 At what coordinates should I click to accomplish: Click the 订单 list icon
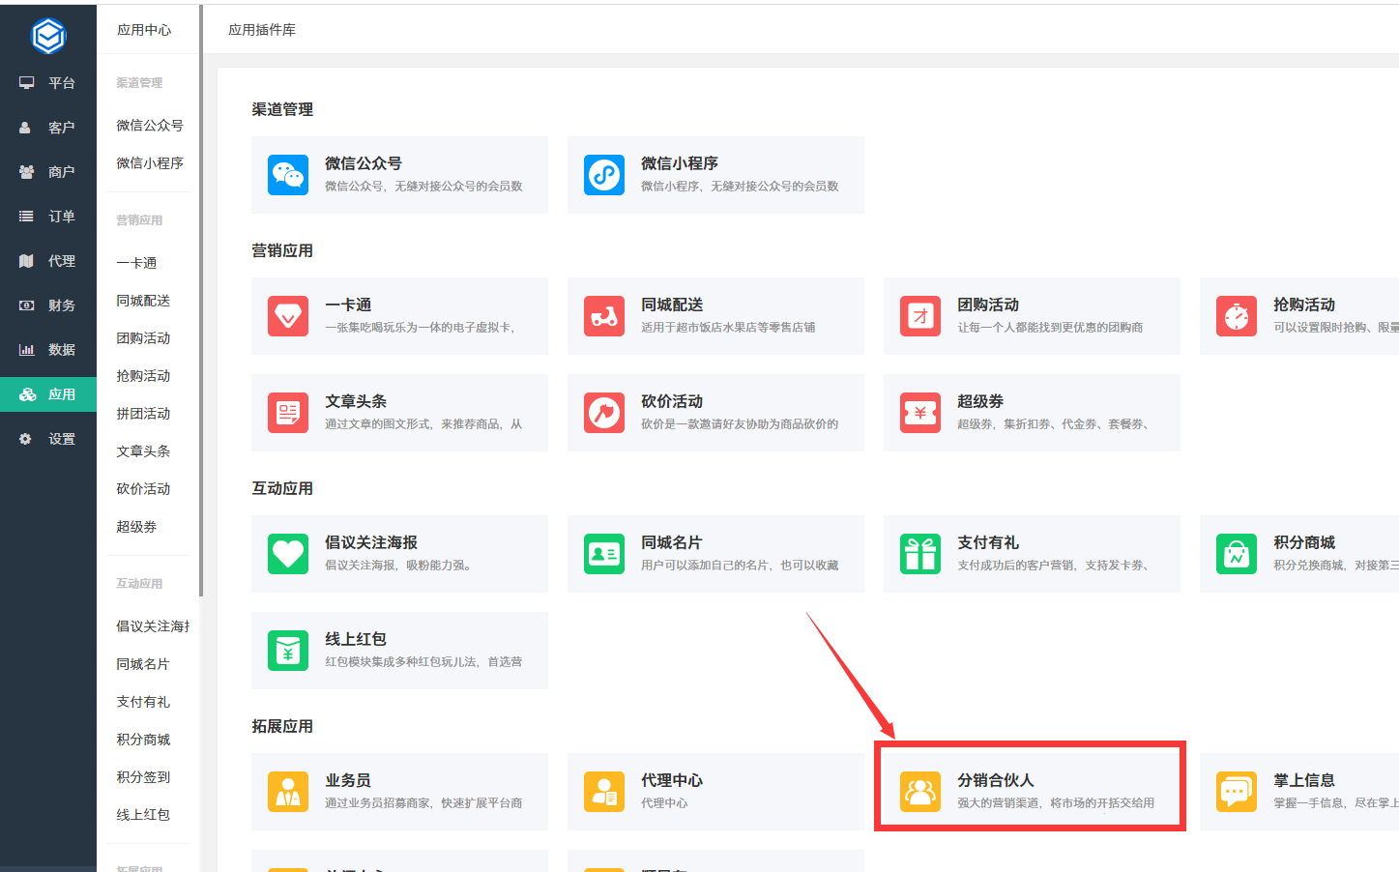coord(27,217)
